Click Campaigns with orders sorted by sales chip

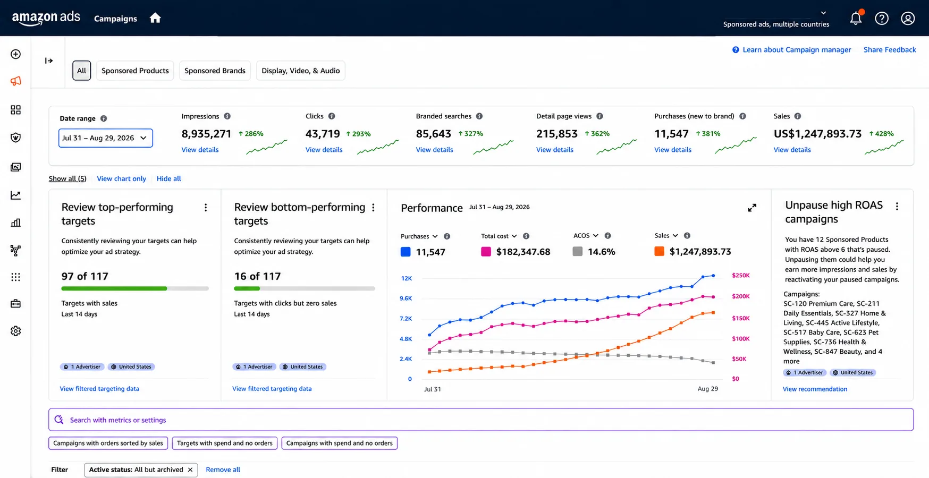[108, 443]
